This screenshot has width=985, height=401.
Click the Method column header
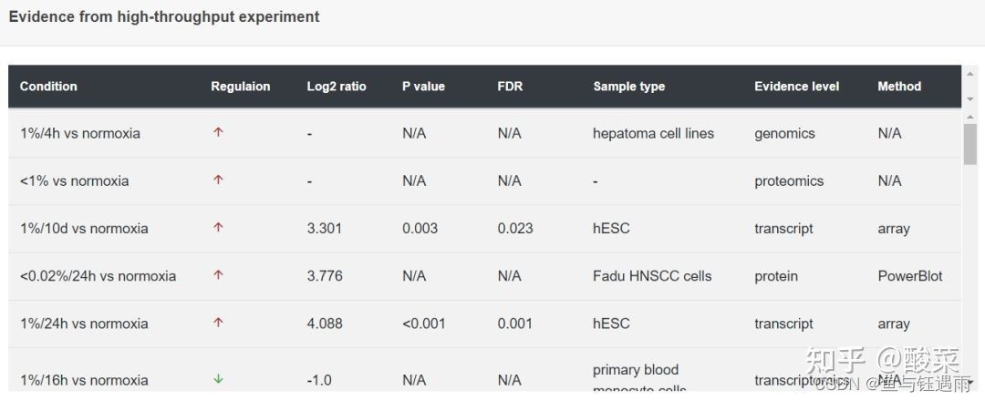pos(899,87)
